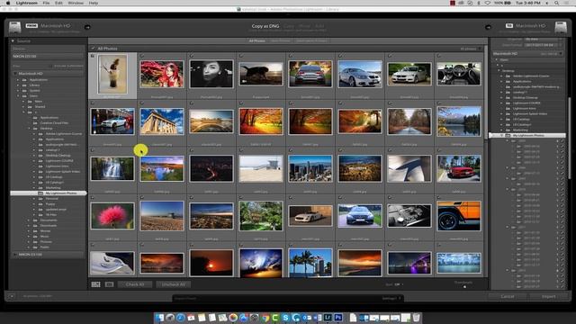Toggle the Include Subfolders checkbox

[51, 66]
